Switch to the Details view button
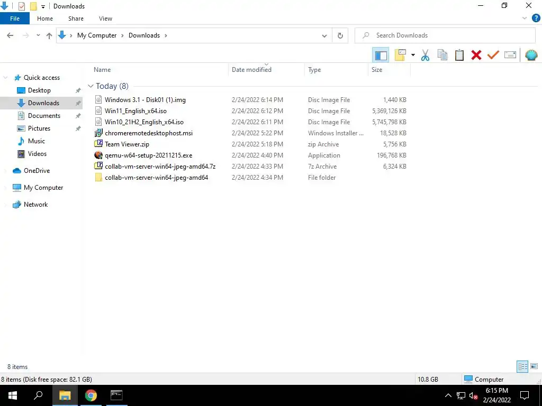Image resolution: width=542 pixels, height=406 pixels. [522, 366]
